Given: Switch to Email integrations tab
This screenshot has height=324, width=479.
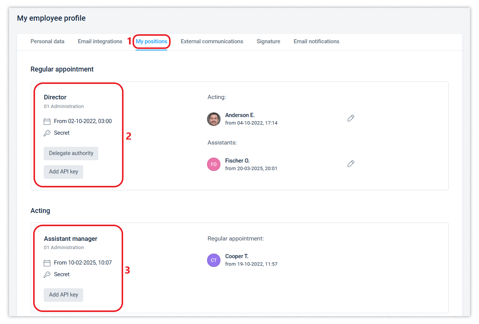Looking at the screenshot, I should (x=100, y=41).
